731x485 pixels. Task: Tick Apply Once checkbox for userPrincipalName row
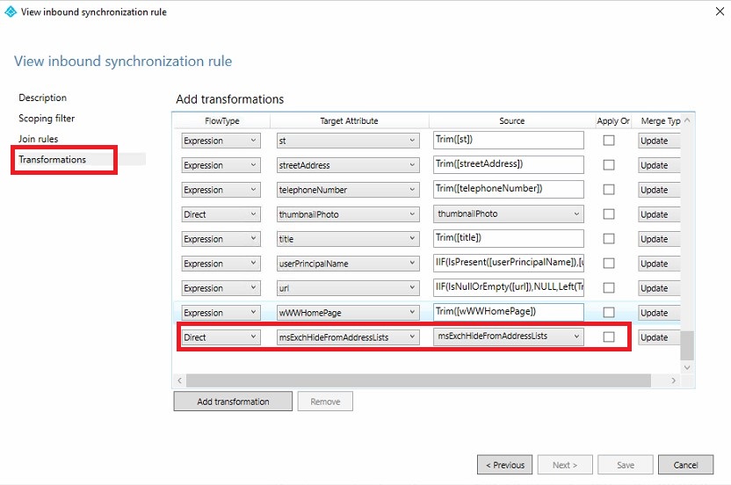[x=608, y=264]
